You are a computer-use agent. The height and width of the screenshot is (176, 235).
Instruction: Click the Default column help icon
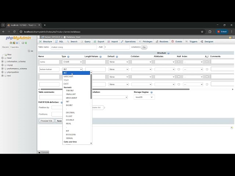click(117, 57)
